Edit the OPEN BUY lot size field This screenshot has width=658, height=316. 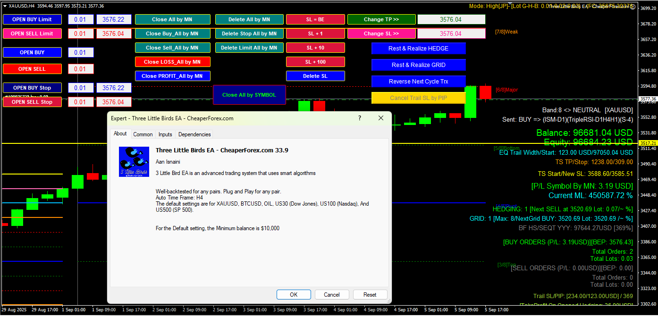point(81,52)
